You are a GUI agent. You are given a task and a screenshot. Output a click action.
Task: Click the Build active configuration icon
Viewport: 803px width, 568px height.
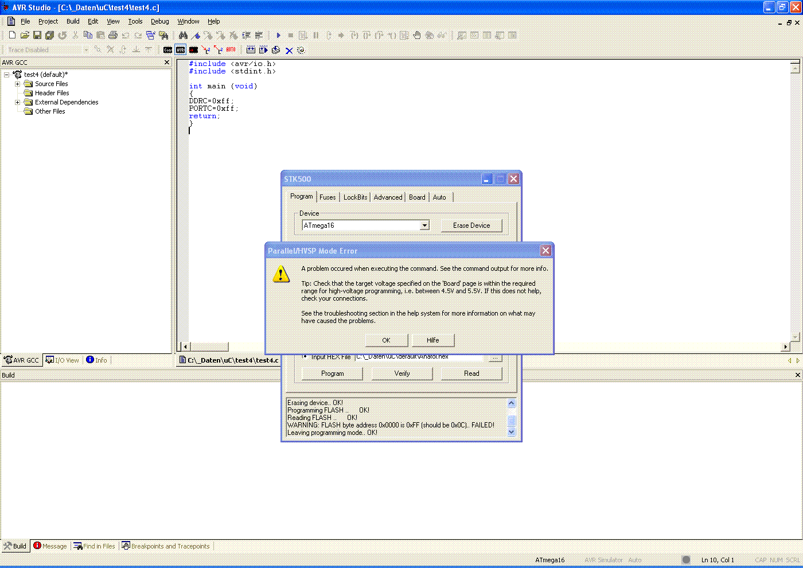[251, 50]
